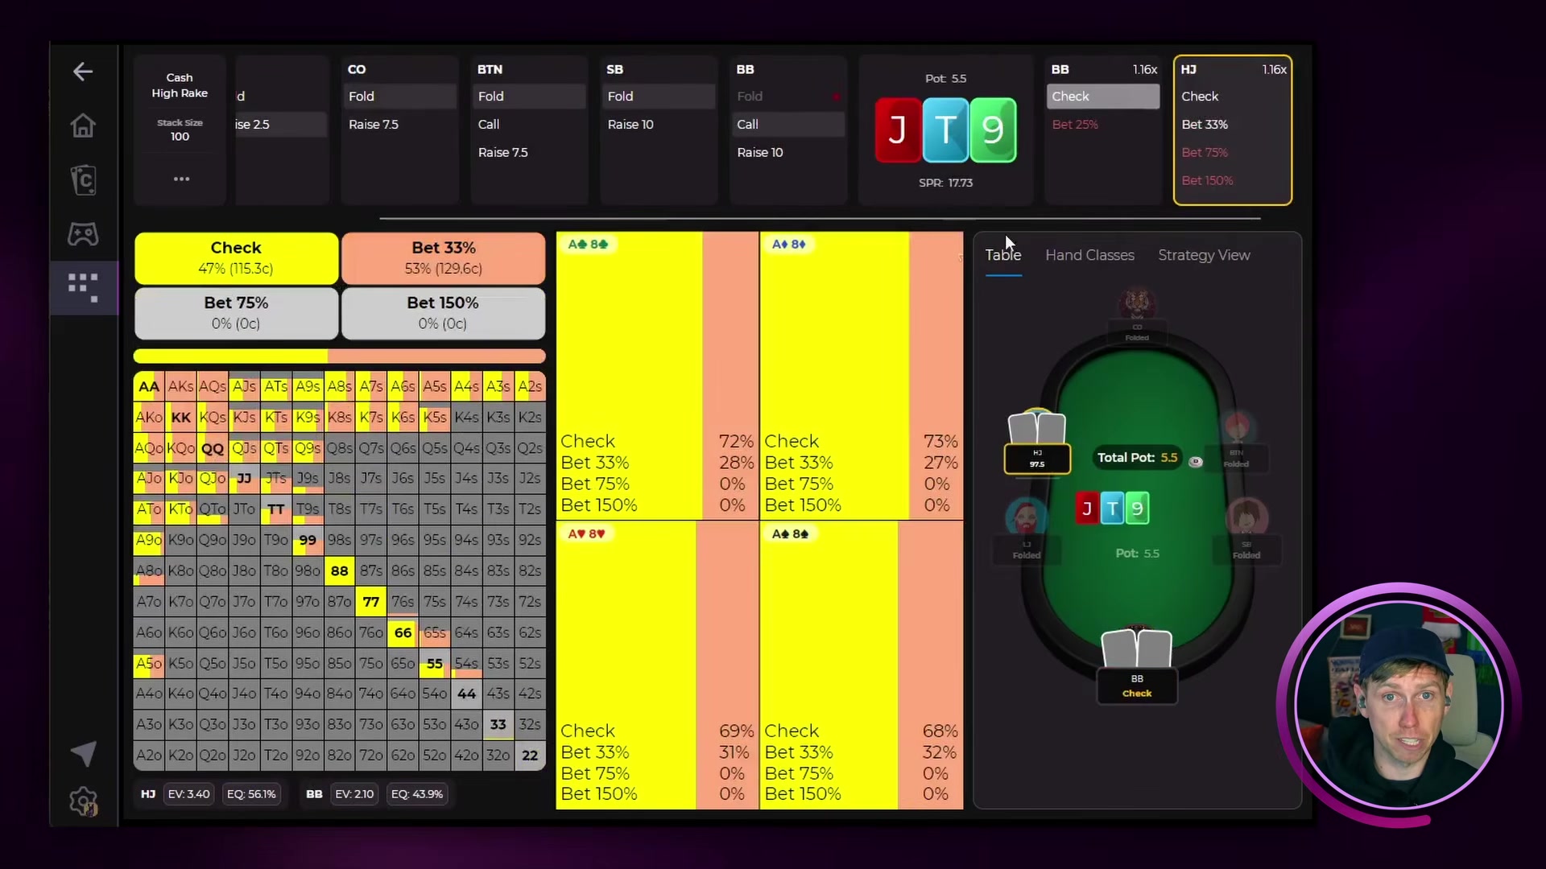1546x869 pixels.
Task: Select the grid matrix icon in sidebar
Action: click(83, 287)
